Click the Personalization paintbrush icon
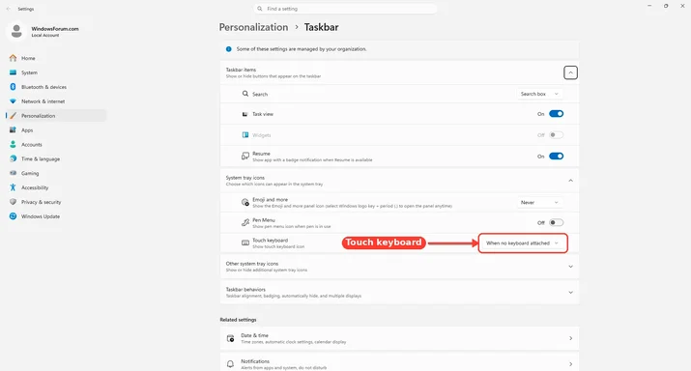Screen dimensions: 691x371 coord(13,116)
